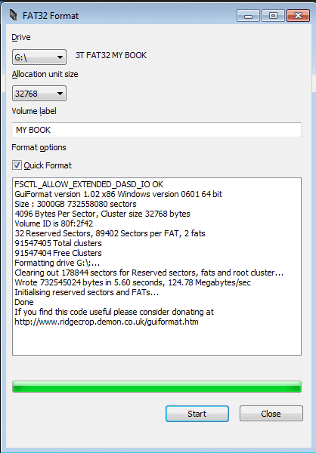
Task: Click the 'Volume ID is 80f:2f42' log line
Action: (54, 223)
